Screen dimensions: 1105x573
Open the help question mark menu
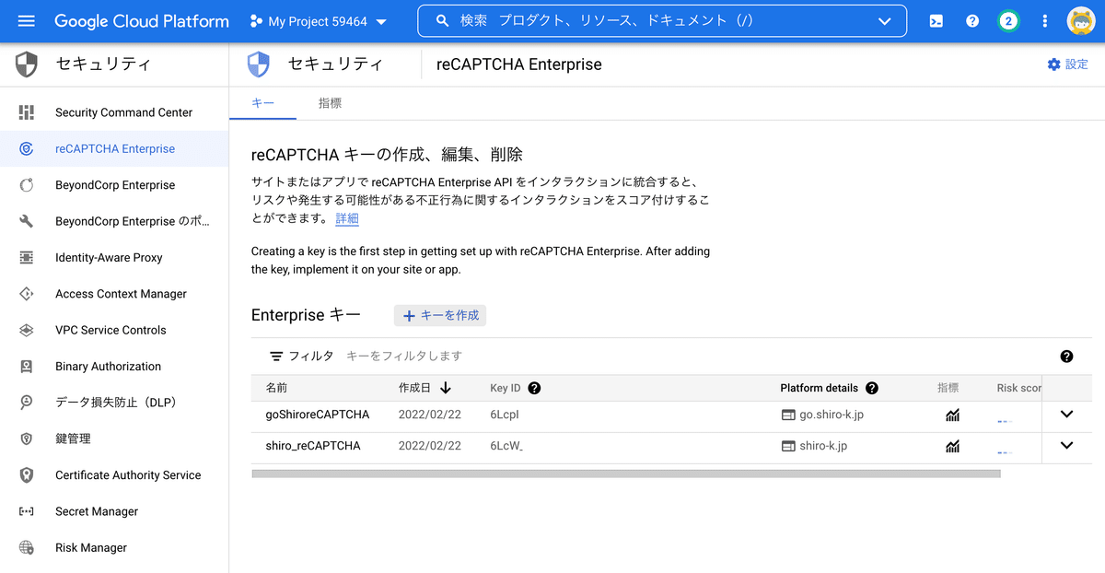[972, 21]
